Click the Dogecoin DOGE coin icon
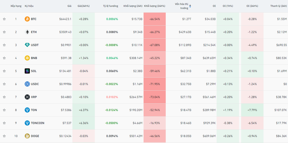288x143 pixels. click(x=27, y=136)
